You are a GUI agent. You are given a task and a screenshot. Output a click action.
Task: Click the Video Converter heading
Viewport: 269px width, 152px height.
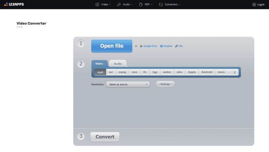pyautogui.click(x=31, y=23)
